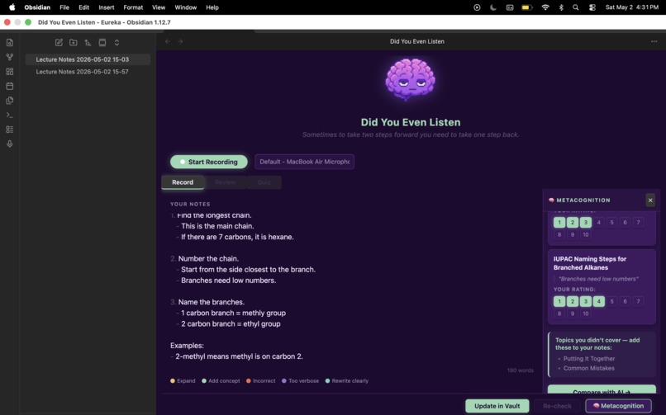Click the Start Recording button
Image resolution: width=666 pixels, height=415 pixels.
click(209, 162)
